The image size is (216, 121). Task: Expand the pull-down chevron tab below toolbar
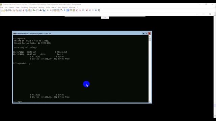click(x=105, y=17)
